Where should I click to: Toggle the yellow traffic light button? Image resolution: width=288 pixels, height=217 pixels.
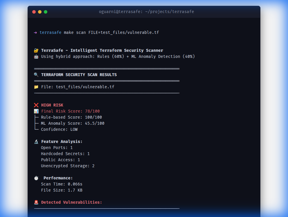click(39, 12)
